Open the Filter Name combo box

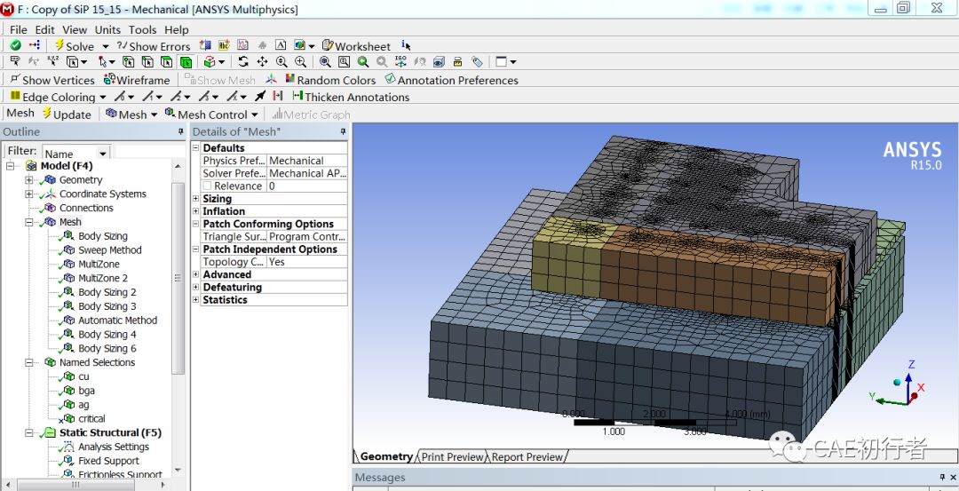75,154
